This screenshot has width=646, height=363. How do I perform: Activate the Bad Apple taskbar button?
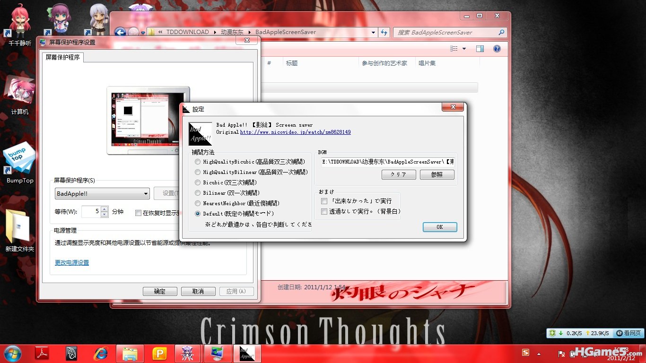247,353
